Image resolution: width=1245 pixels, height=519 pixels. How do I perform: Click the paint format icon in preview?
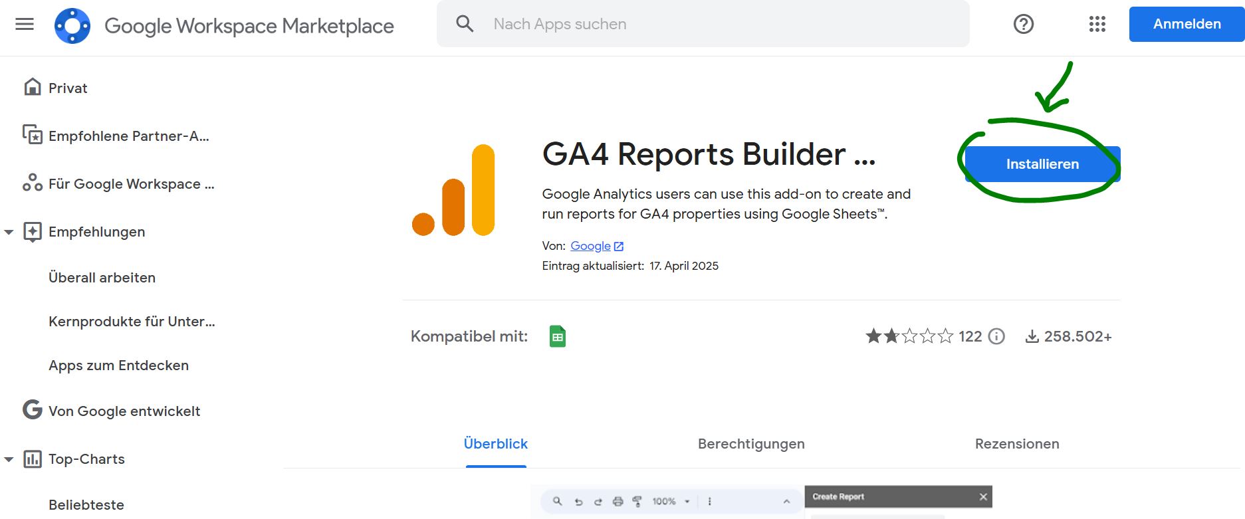637,501
